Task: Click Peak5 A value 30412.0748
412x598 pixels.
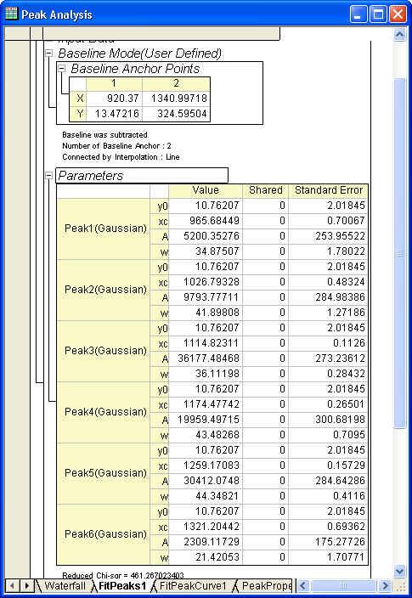Action: 206,481
